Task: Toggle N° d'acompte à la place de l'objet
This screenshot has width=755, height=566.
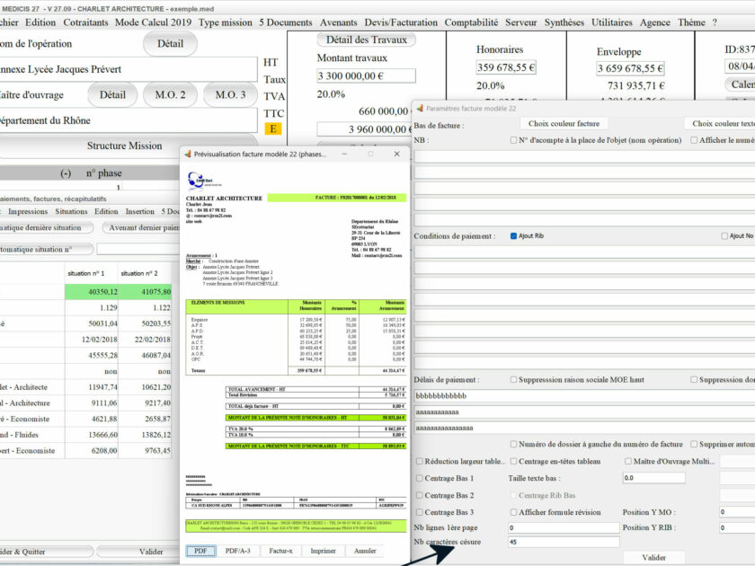Action: (513, 140)
